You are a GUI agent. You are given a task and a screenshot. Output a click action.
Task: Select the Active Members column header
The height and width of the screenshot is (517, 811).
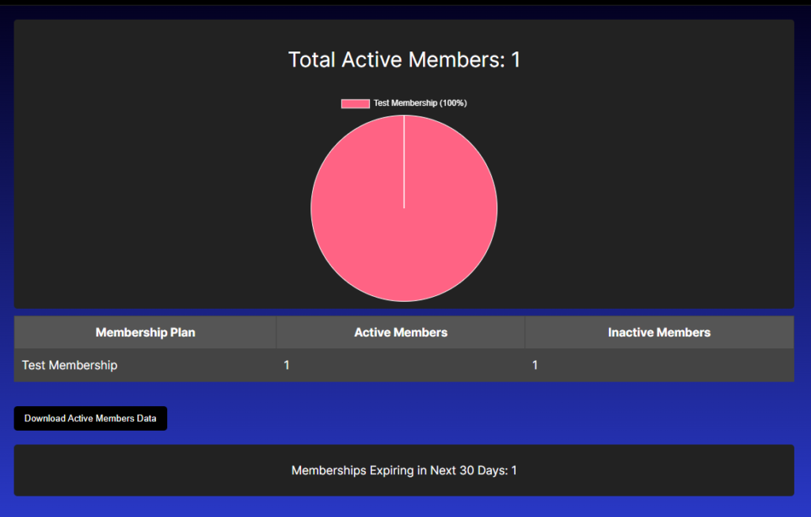click(x=401, y=333)
